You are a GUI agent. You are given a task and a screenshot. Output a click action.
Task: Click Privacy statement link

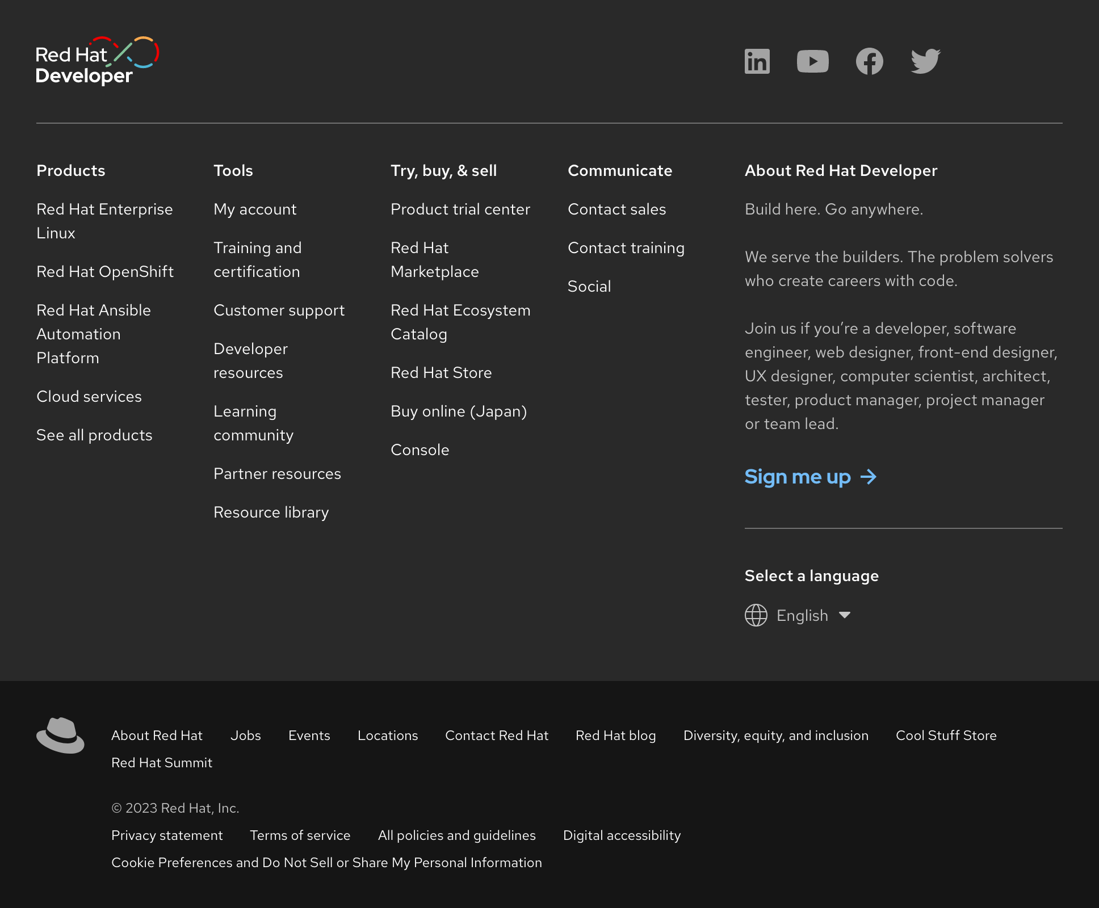pyautogui.click(x=167, y=835)
